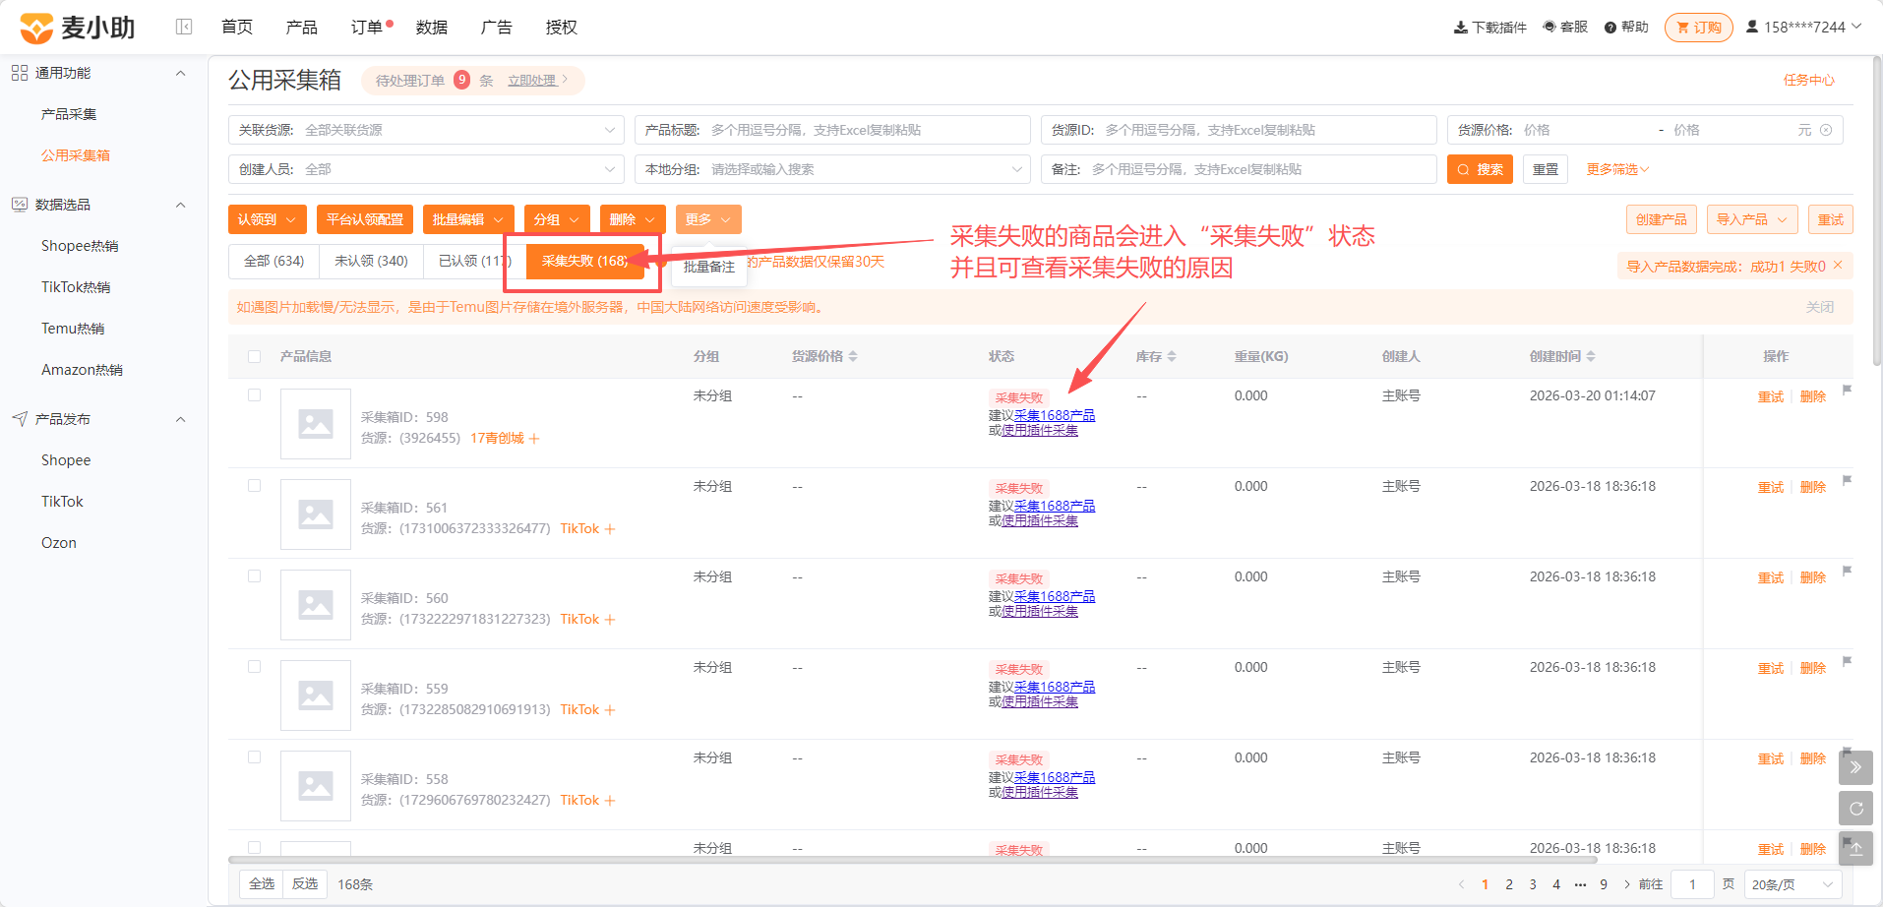Screen dimensions: 1883x907
Task: Add source plus icon for 采集箱ID 559
Action: 610,710
